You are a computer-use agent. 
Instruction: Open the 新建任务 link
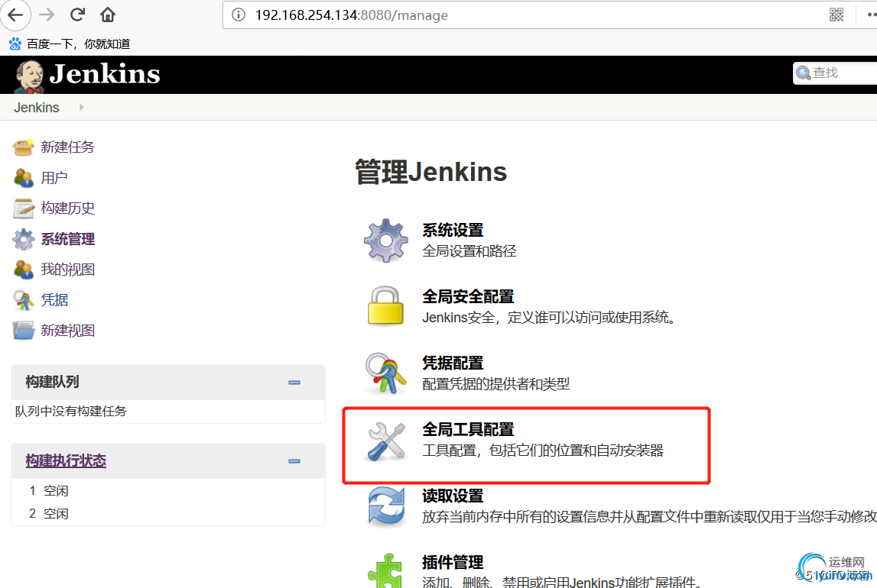(68, 147)
